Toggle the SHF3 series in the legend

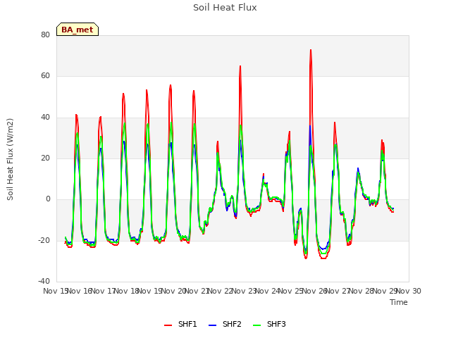[x=269, y=324]
